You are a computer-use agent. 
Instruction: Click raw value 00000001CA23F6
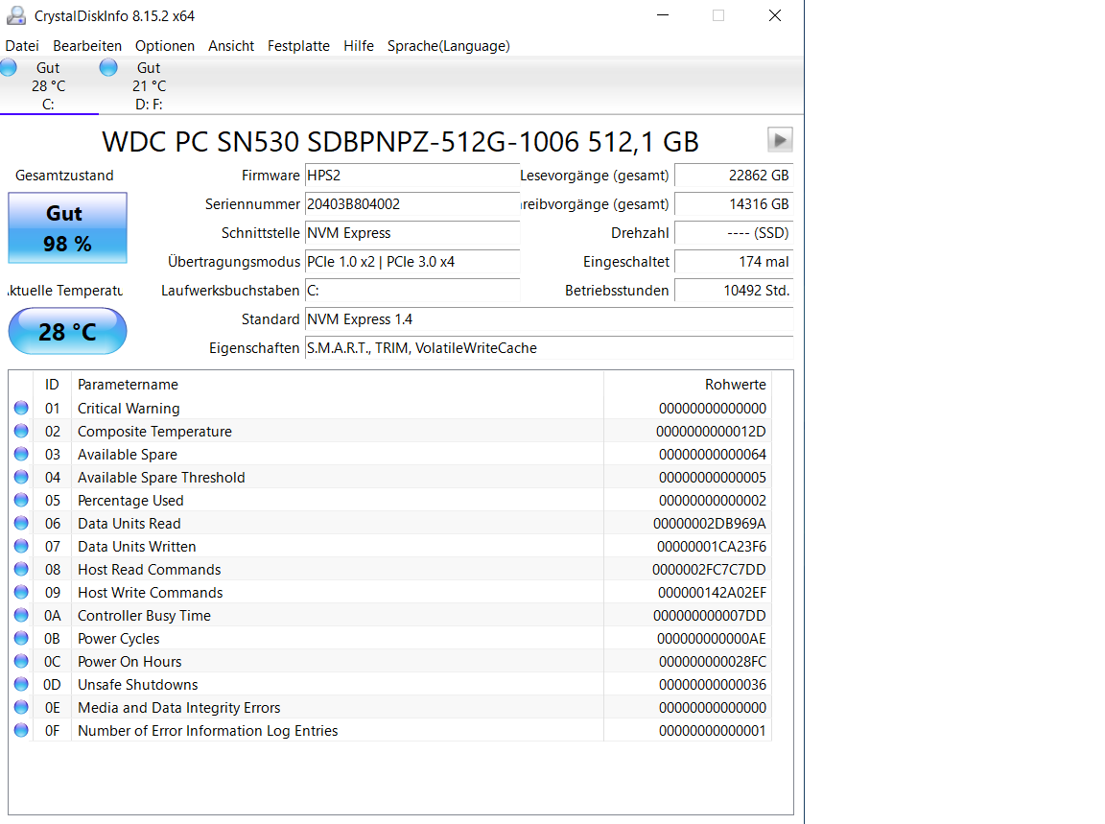(x=711, y=546)
